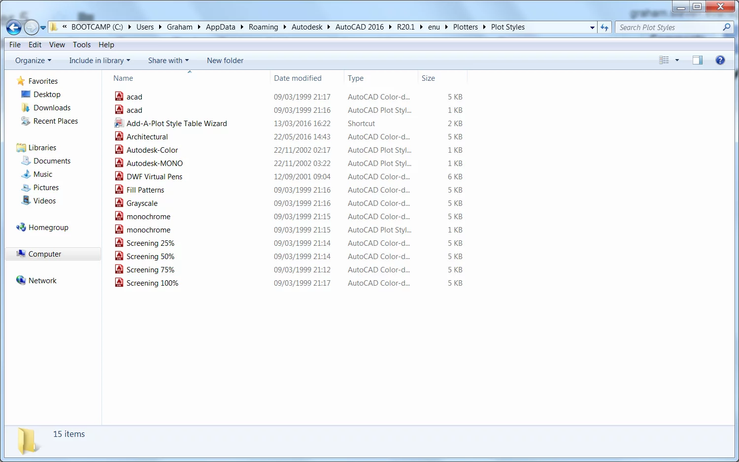The image size is (739, 462).
Task: Click the Homegroup icon in sidebar
Action: click(21, 228)
